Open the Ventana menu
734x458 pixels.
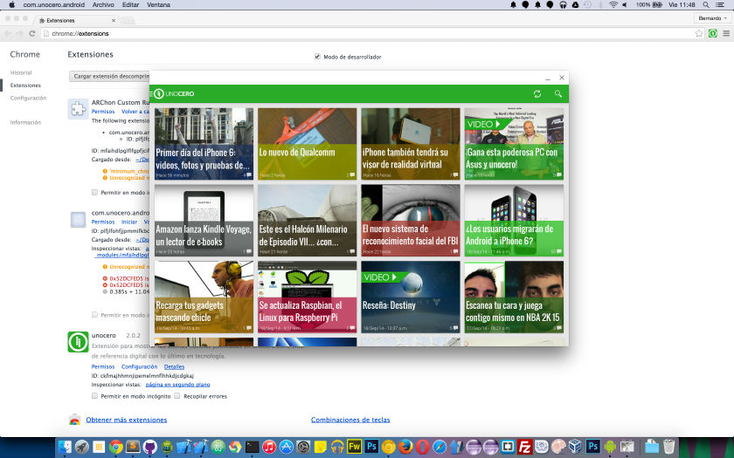click(x=158, y=4)
